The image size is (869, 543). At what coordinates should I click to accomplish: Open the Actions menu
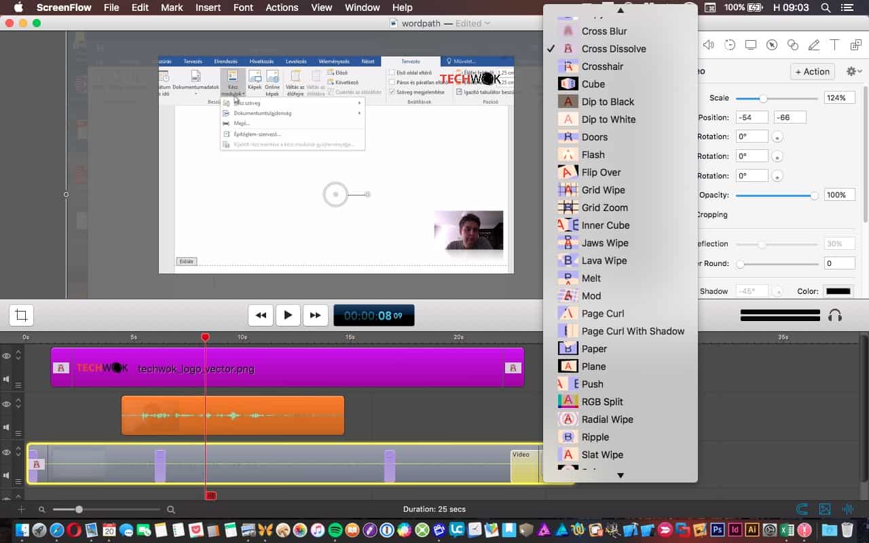pos(282,7)
